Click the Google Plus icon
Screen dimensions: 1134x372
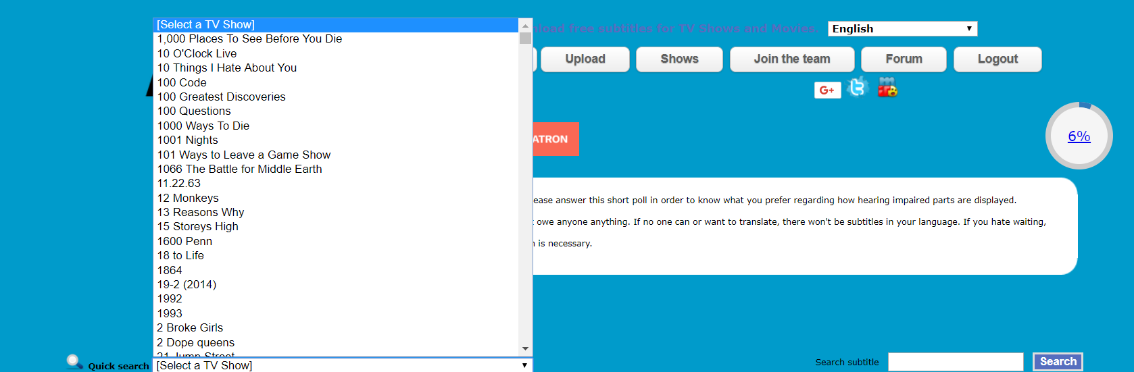pyautogui.click(x=827, y=90)
